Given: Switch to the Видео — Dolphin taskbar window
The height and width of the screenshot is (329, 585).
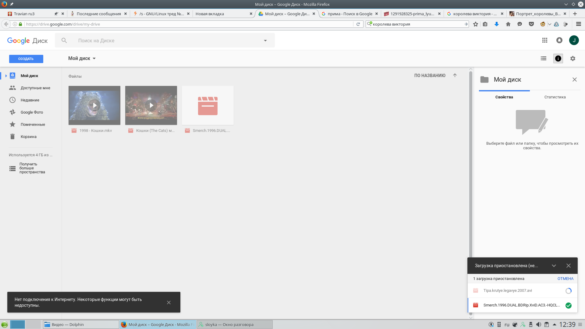Looking at the screenshot, I should point(81,324).
